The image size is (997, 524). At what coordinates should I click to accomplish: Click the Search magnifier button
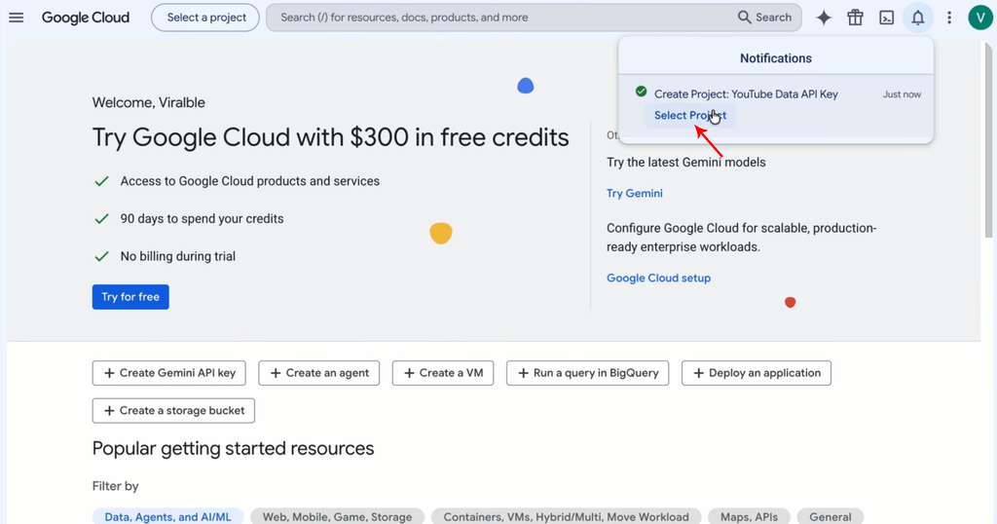[x=765, y=18]
